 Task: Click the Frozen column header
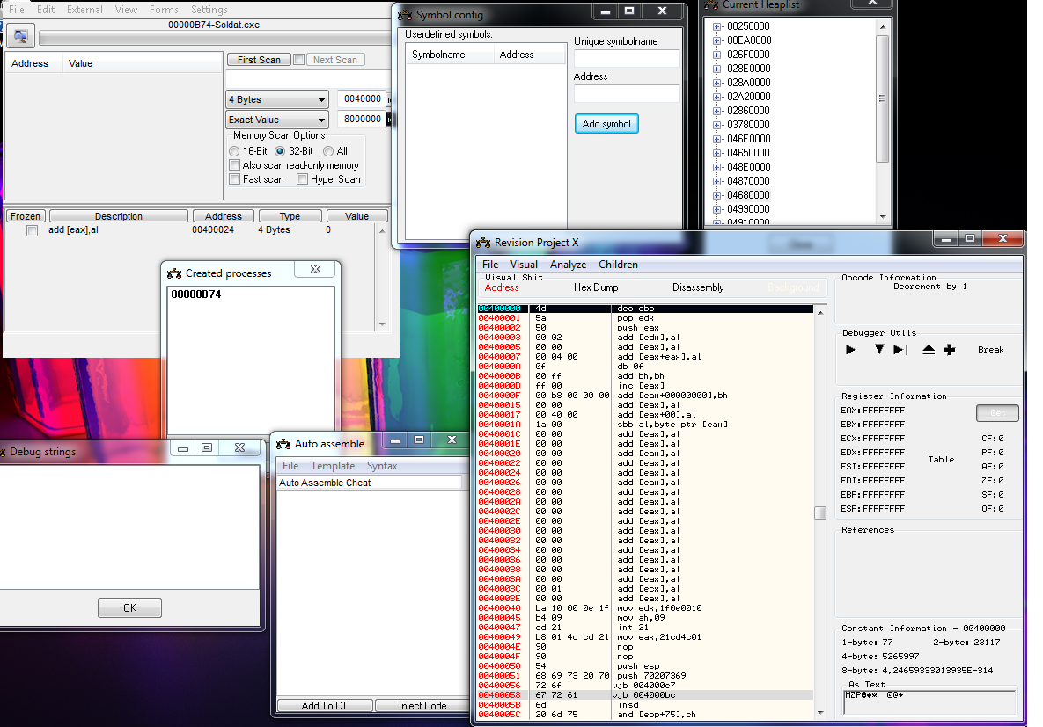pyautogui.click(x=26, y=216)
